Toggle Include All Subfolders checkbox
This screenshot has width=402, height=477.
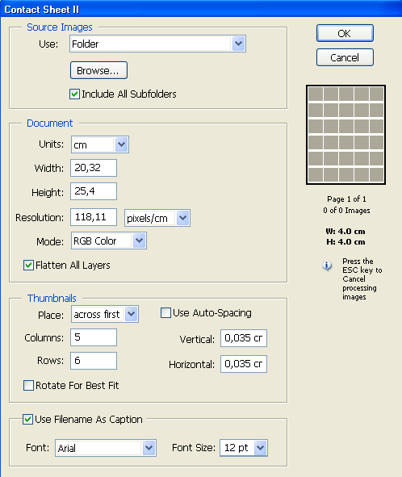coord(74,94)
